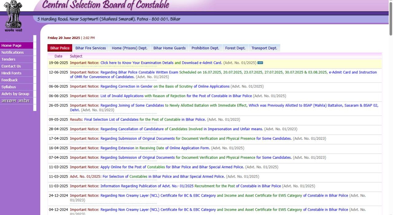This screenshot has width=393, height=215.
Task: Open Contact Us in sidebar
Action: (x=17, y=66)
